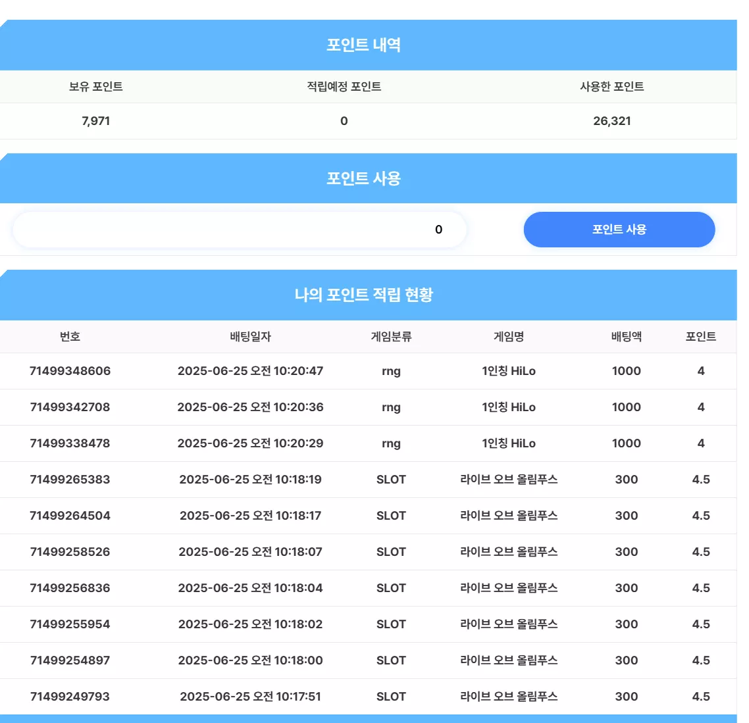Image resolution: width=749 pixels, height=723 pixels.
Task: Click bet number 71499338478
Action: point(70,443)
